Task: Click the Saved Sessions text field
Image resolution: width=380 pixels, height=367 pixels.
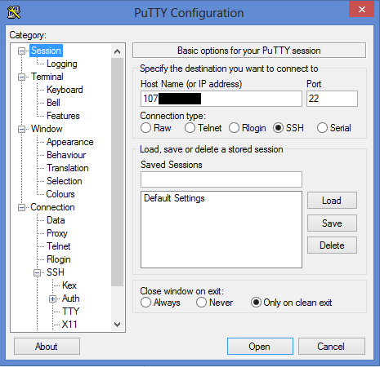Action: pos(221,179)
